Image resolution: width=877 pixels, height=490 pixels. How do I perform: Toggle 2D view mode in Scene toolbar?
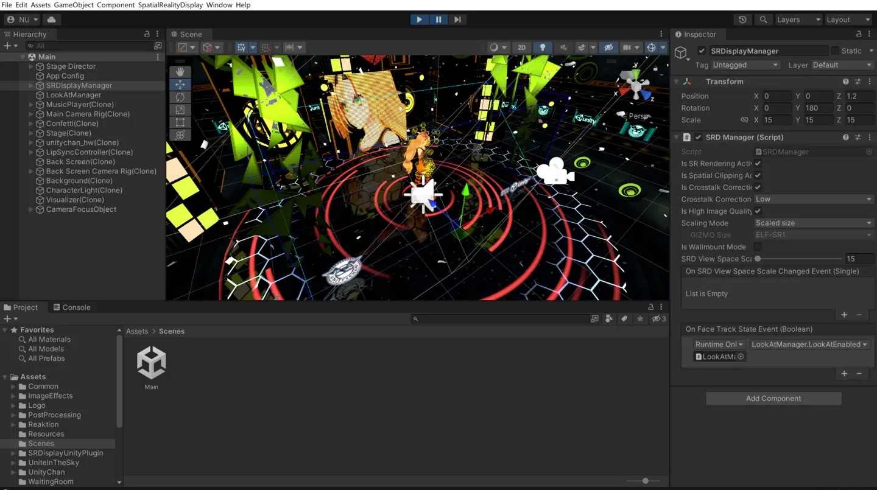pos(521,47)
